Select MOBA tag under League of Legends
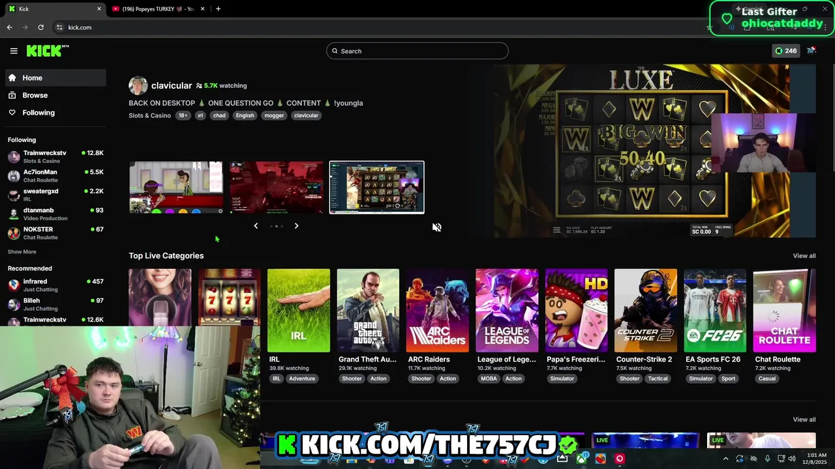Viewport: 835px width, 469px height. tap(489, 378)
